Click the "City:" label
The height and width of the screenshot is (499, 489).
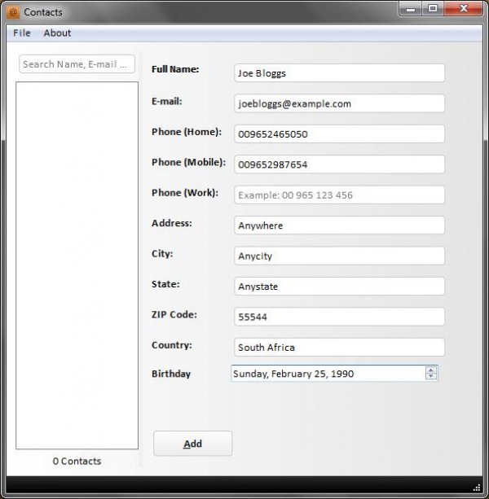pos(162,254)
